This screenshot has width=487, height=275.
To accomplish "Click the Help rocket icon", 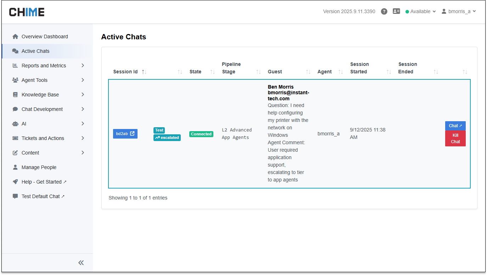I will point(15,182).
